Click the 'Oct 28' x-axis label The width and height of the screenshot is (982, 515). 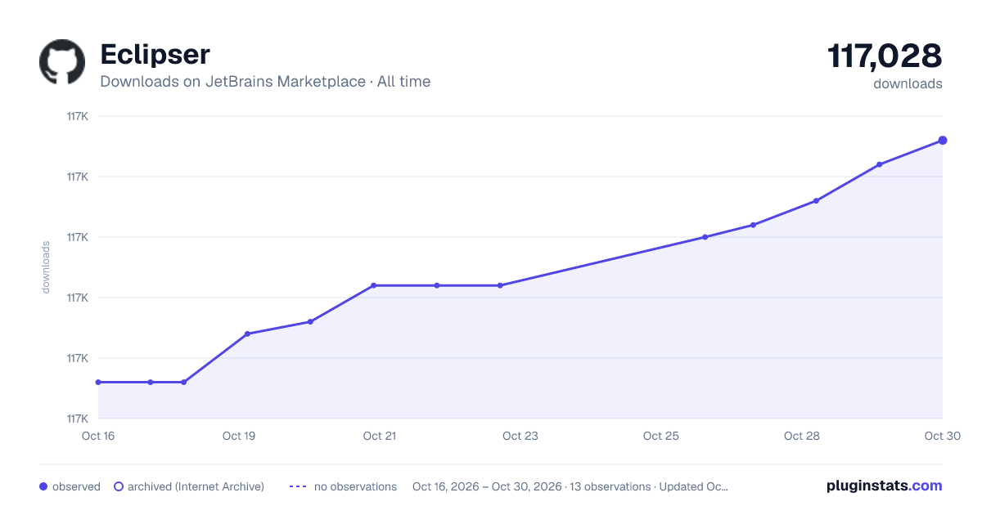point(802,436)
